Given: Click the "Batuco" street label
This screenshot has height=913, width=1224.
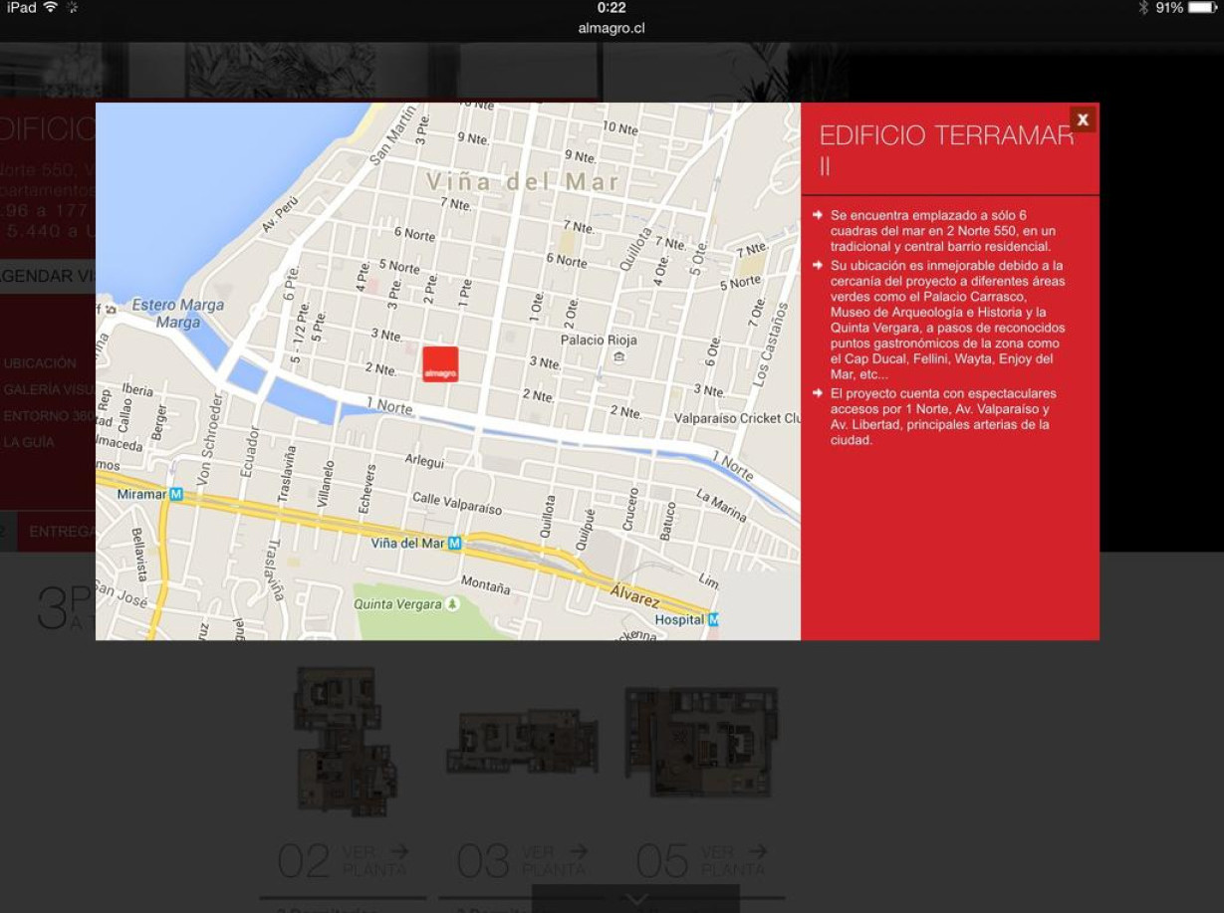Looking at the screenshot, I should coord(668,521).
